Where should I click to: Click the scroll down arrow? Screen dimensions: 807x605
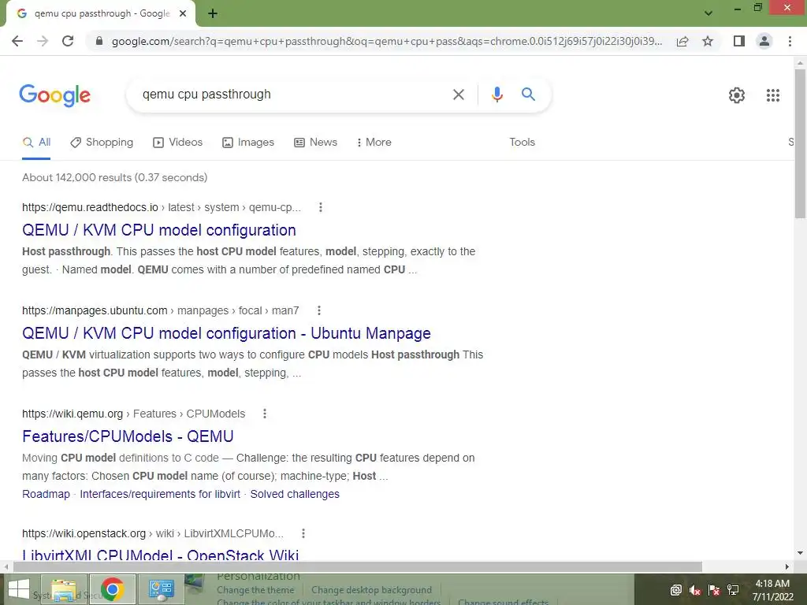pyautogui.click(x=800, y=553)
